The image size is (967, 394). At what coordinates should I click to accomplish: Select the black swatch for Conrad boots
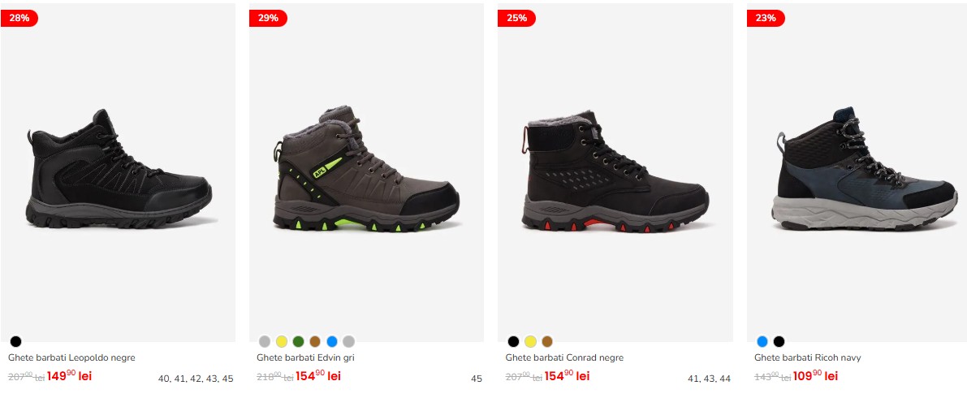coord(514,341)
